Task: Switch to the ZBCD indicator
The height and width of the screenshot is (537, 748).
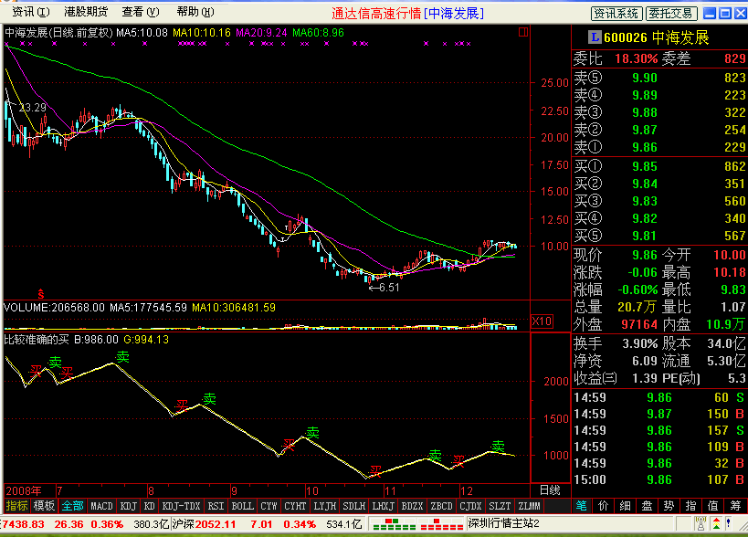Action: coord(441,506)
